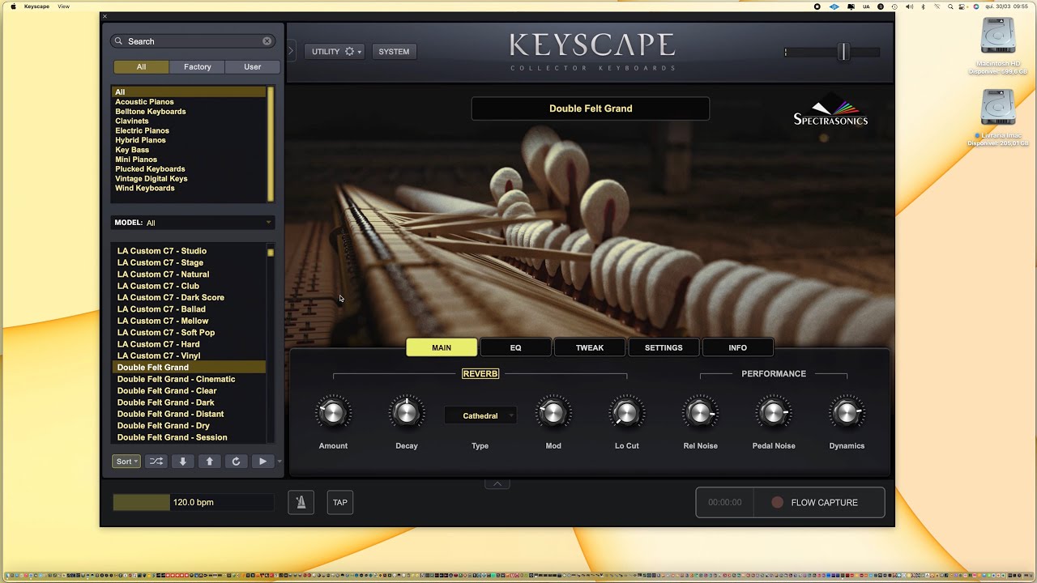Viewport: 1037px width, 583px height.
Task: Open the MODEL filter dropdown
Action: (193, 223)
